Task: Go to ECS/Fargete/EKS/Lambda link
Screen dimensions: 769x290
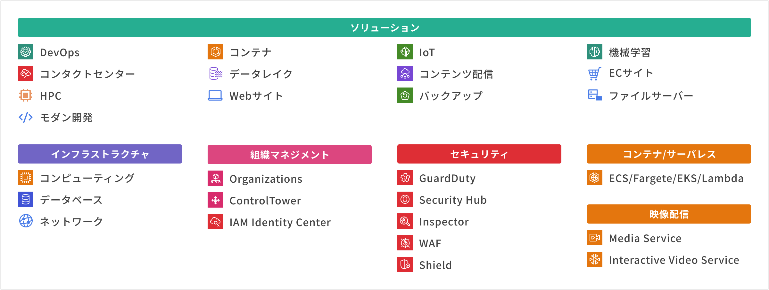Action: pos(676,178)
